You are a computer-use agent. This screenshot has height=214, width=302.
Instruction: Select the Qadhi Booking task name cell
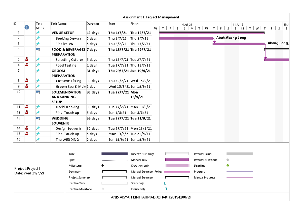click(x=67, y=107)
